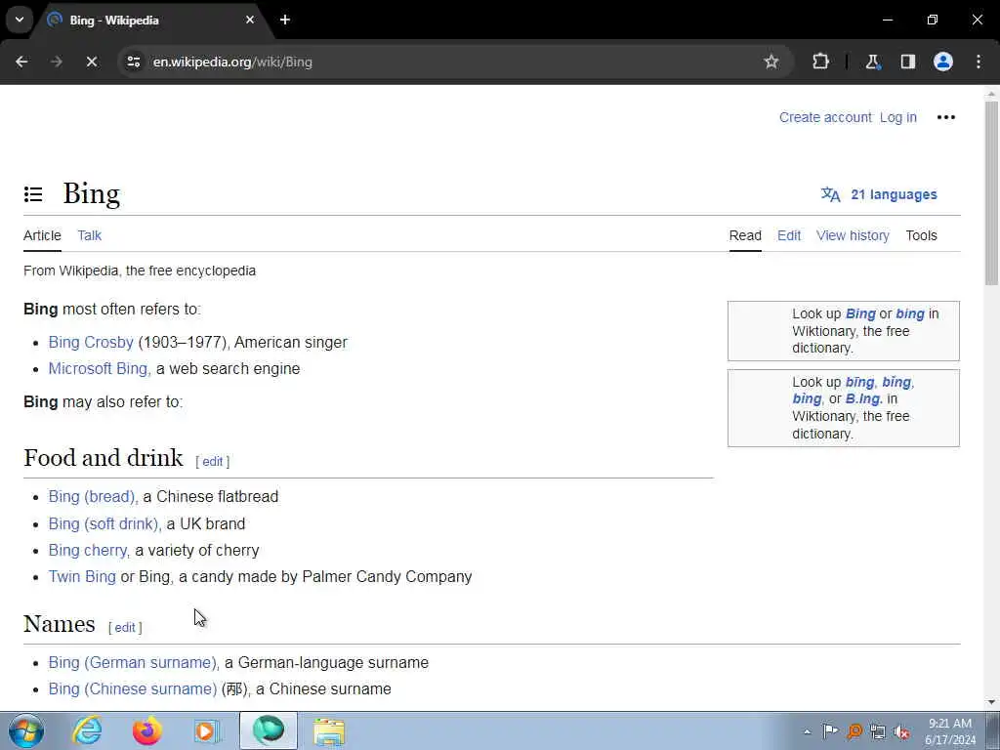
Task: Click the taskbar clock and date
Action: [950, 731]
